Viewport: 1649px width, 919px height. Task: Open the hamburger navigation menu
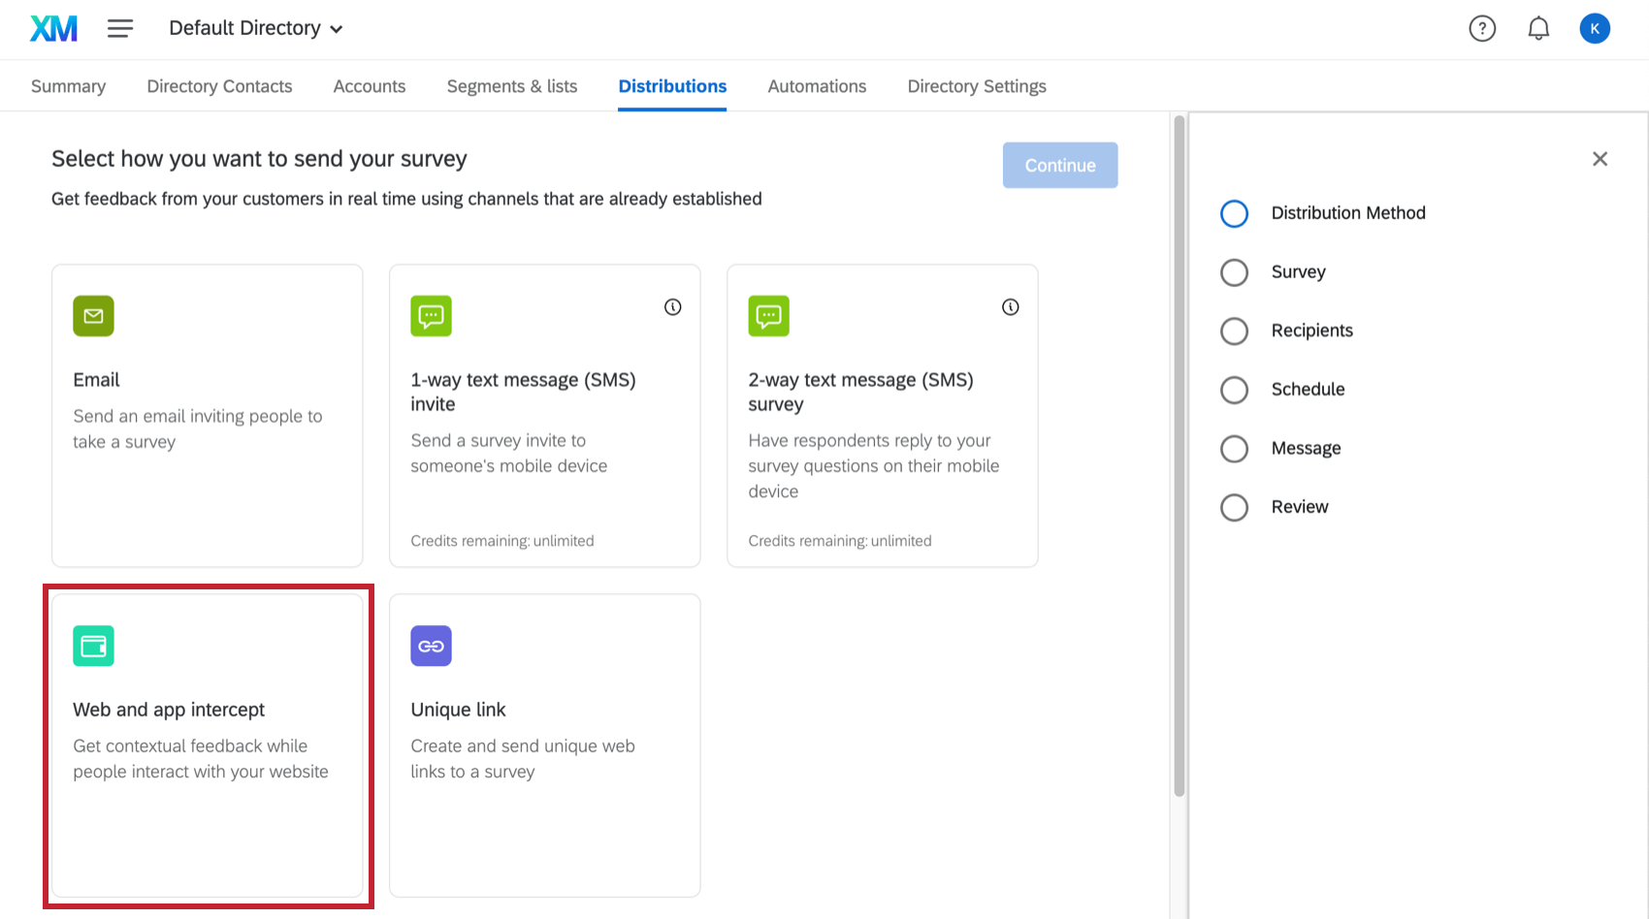120,28
